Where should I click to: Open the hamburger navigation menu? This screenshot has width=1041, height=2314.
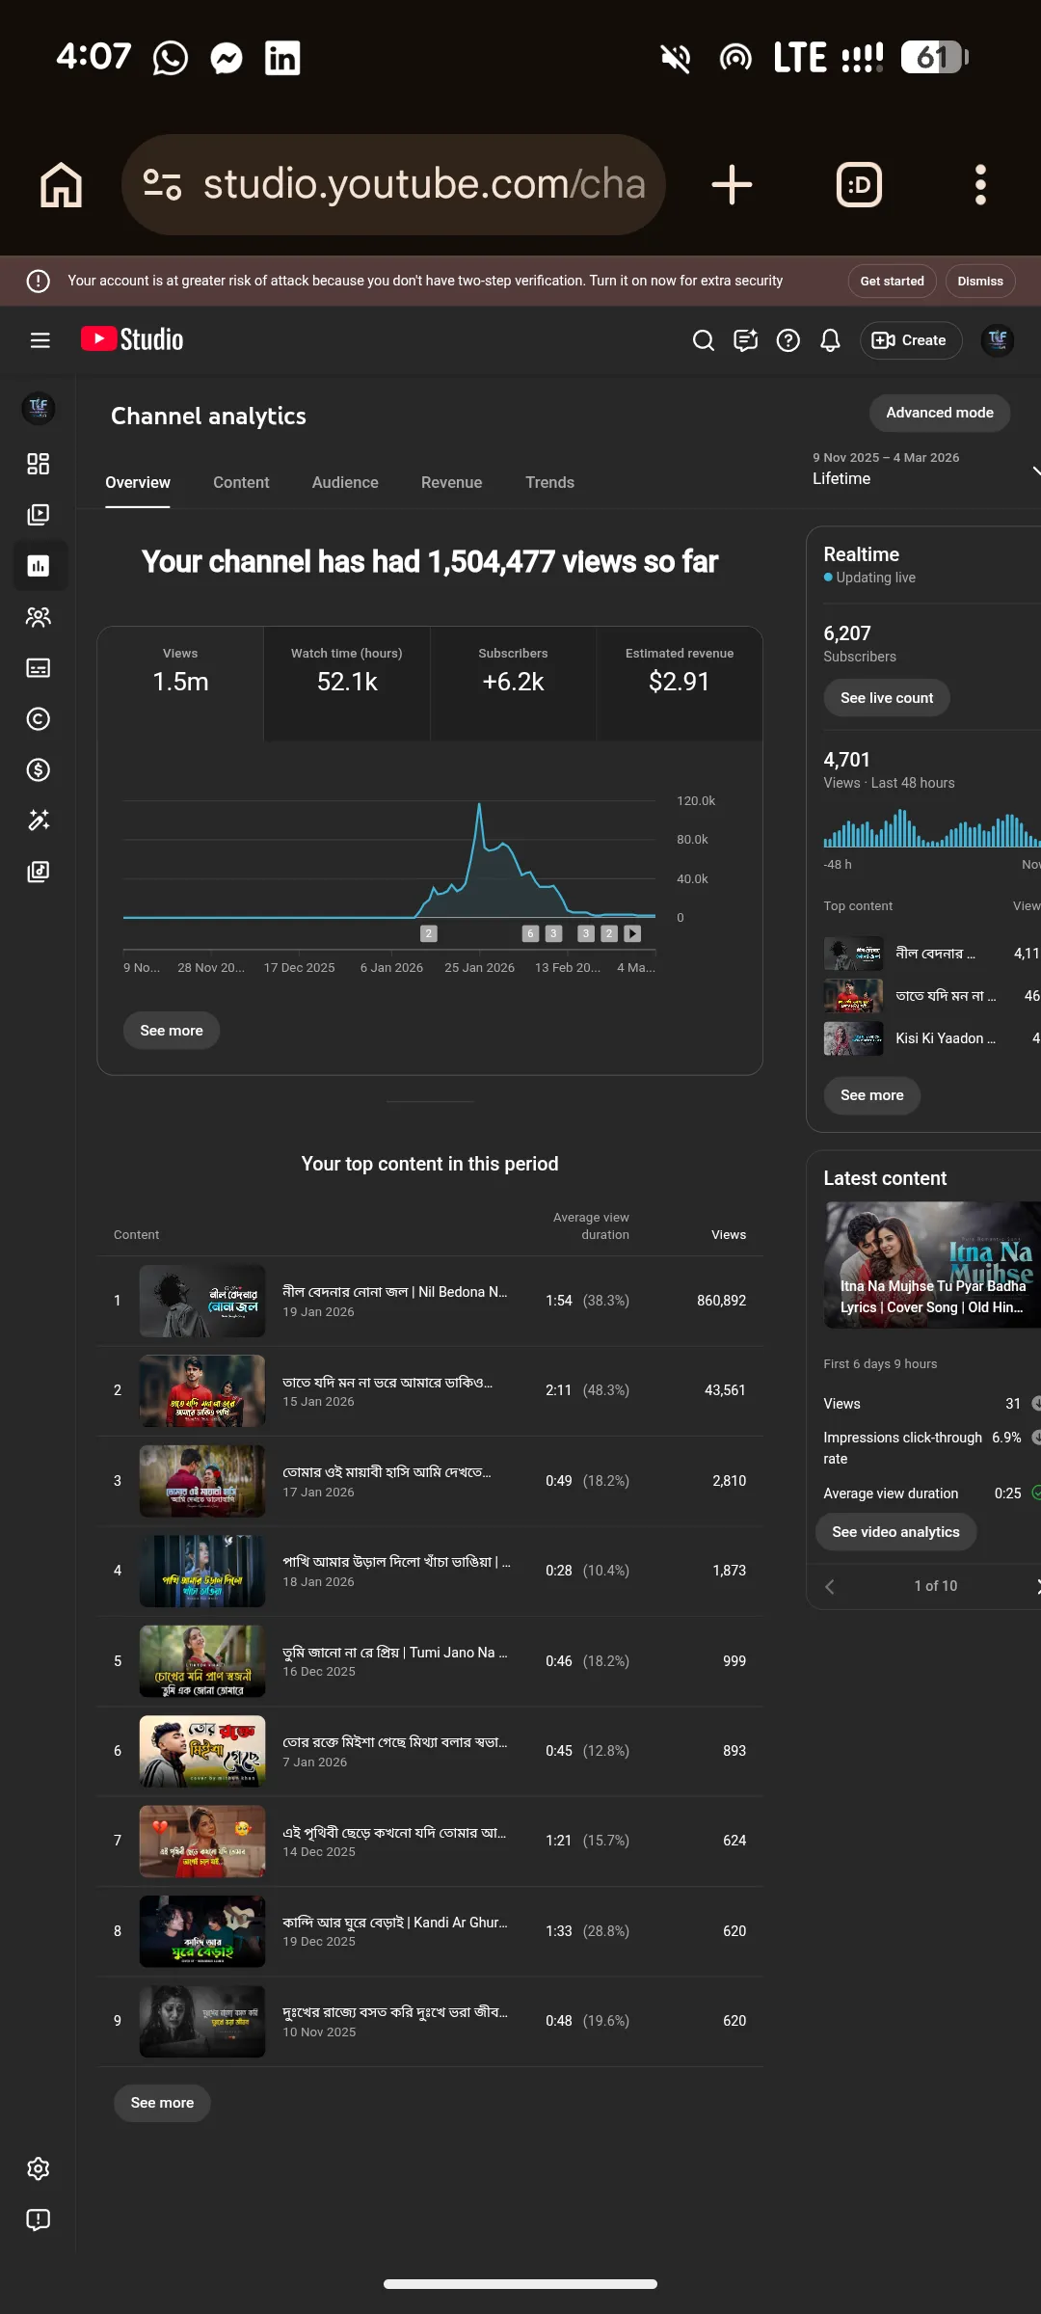40,339
